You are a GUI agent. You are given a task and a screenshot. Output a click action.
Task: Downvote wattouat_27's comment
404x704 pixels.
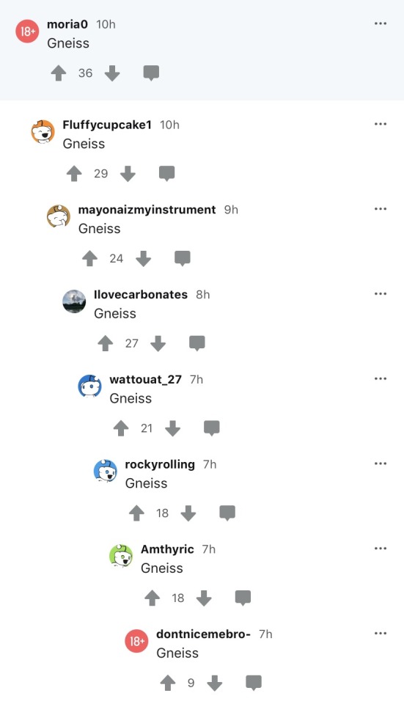point(173,428)
